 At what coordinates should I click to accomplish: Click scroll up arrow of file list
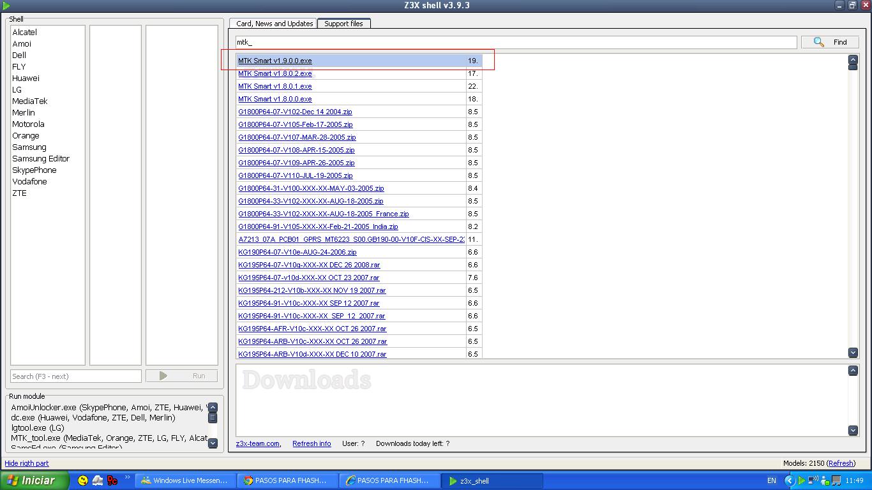(853, 59)
